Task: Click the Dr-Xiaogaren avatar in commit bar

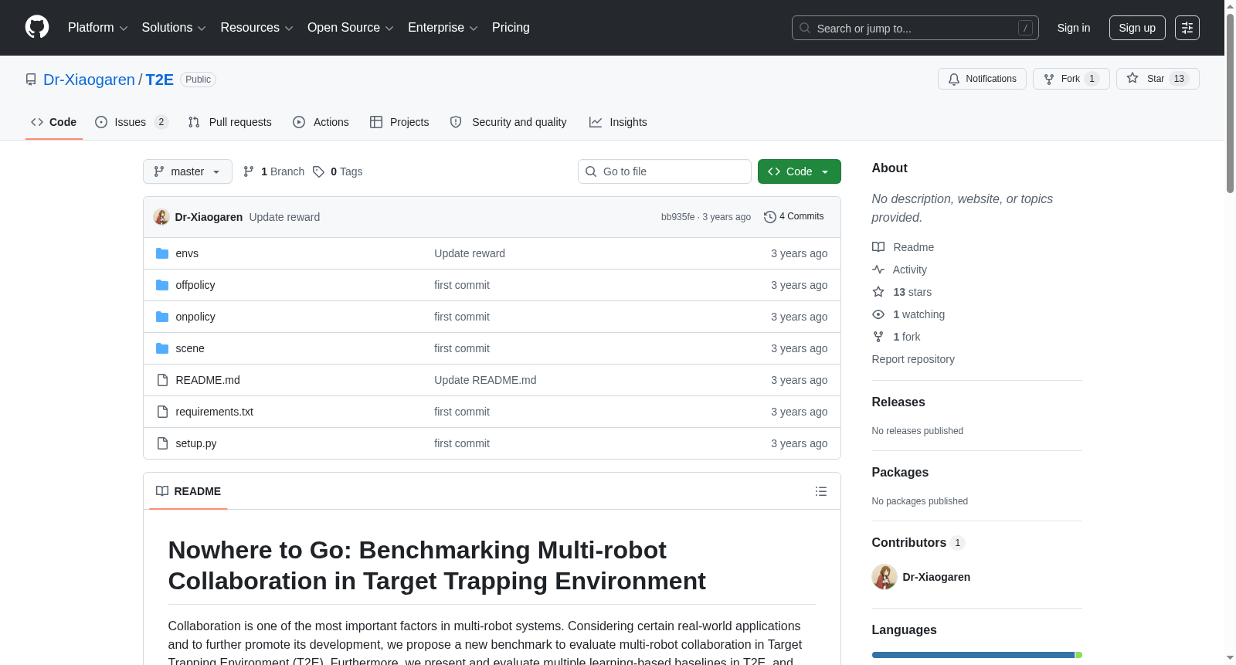Action: [161, 217]
